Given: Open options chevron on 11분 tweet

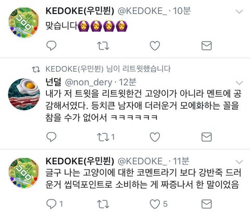Looking at the screenshot, I should click(240, 162).
